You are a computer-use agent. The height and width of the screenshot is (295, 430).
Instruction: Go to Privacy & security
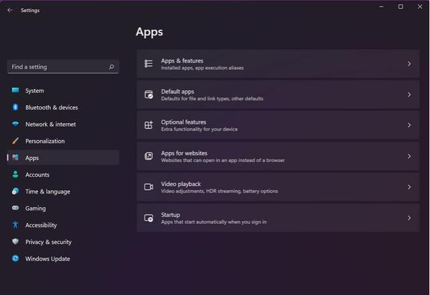point(63,242)
